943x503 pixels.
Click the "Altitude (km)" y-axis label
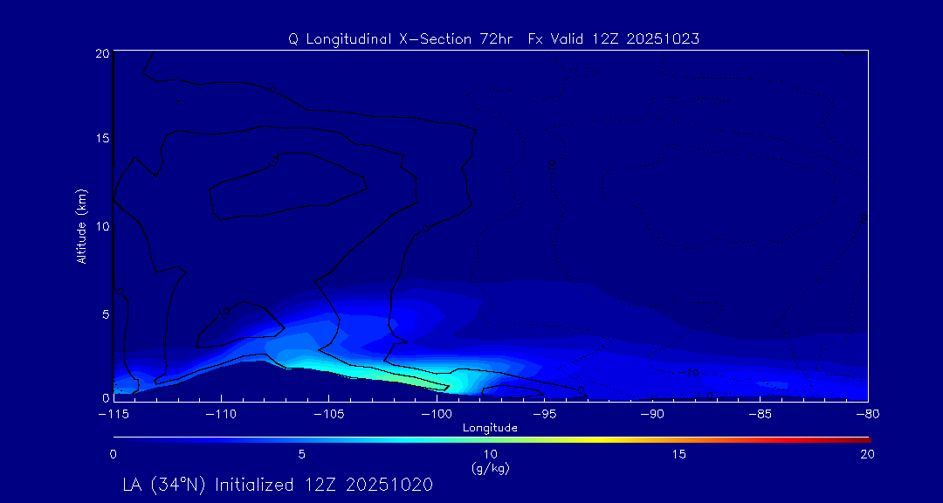pos(81,225)
